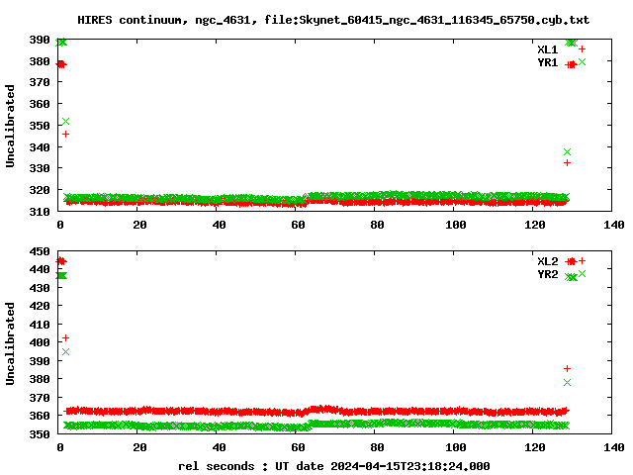Select the YR2 legend label

point(547,274)
